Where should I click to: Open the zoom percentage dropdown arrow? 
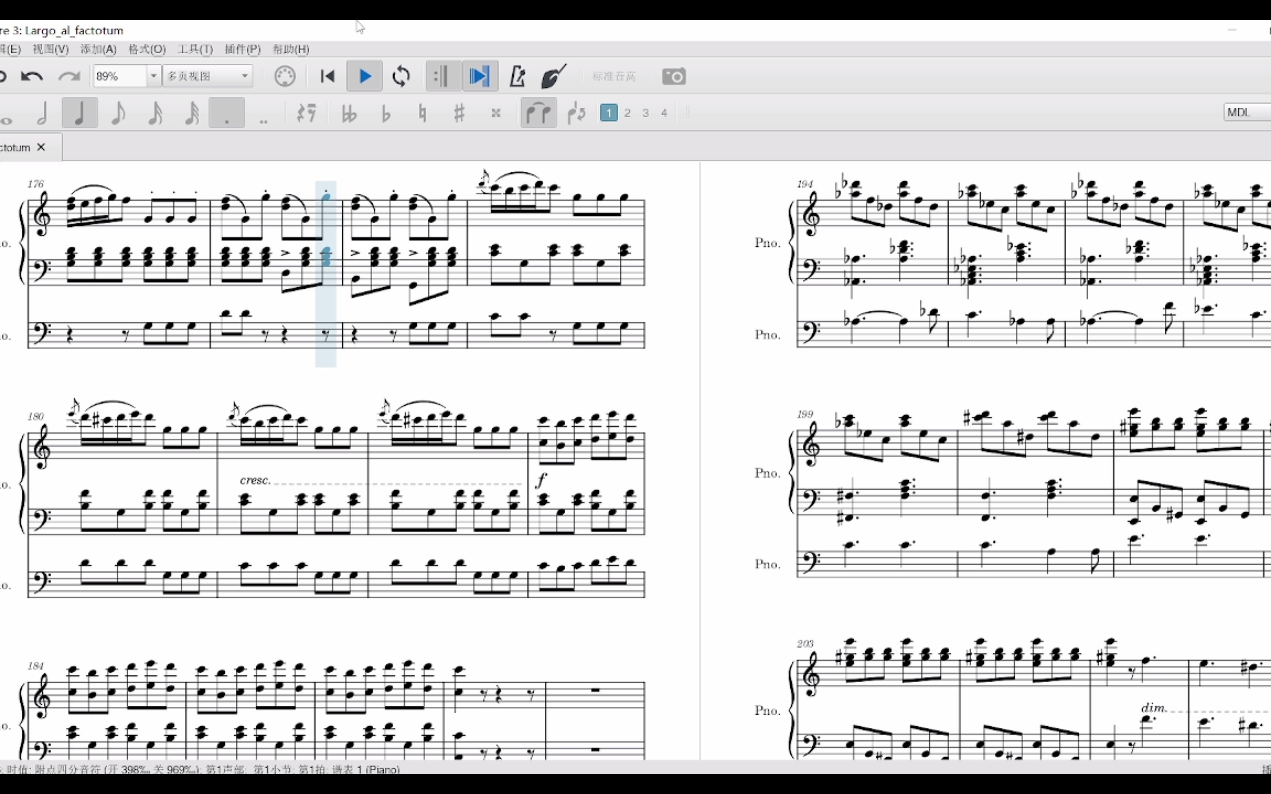pyautogui.click(x=153, y=76)
